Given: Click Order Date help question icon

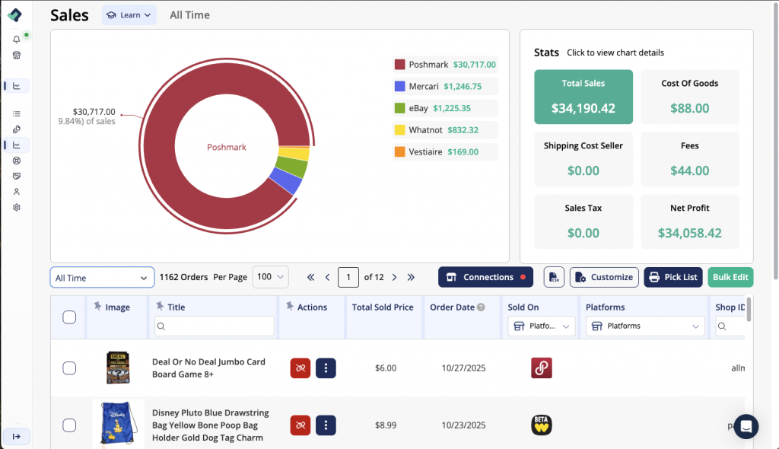Looking at the screenshot, I should click(x=481, y=307).
